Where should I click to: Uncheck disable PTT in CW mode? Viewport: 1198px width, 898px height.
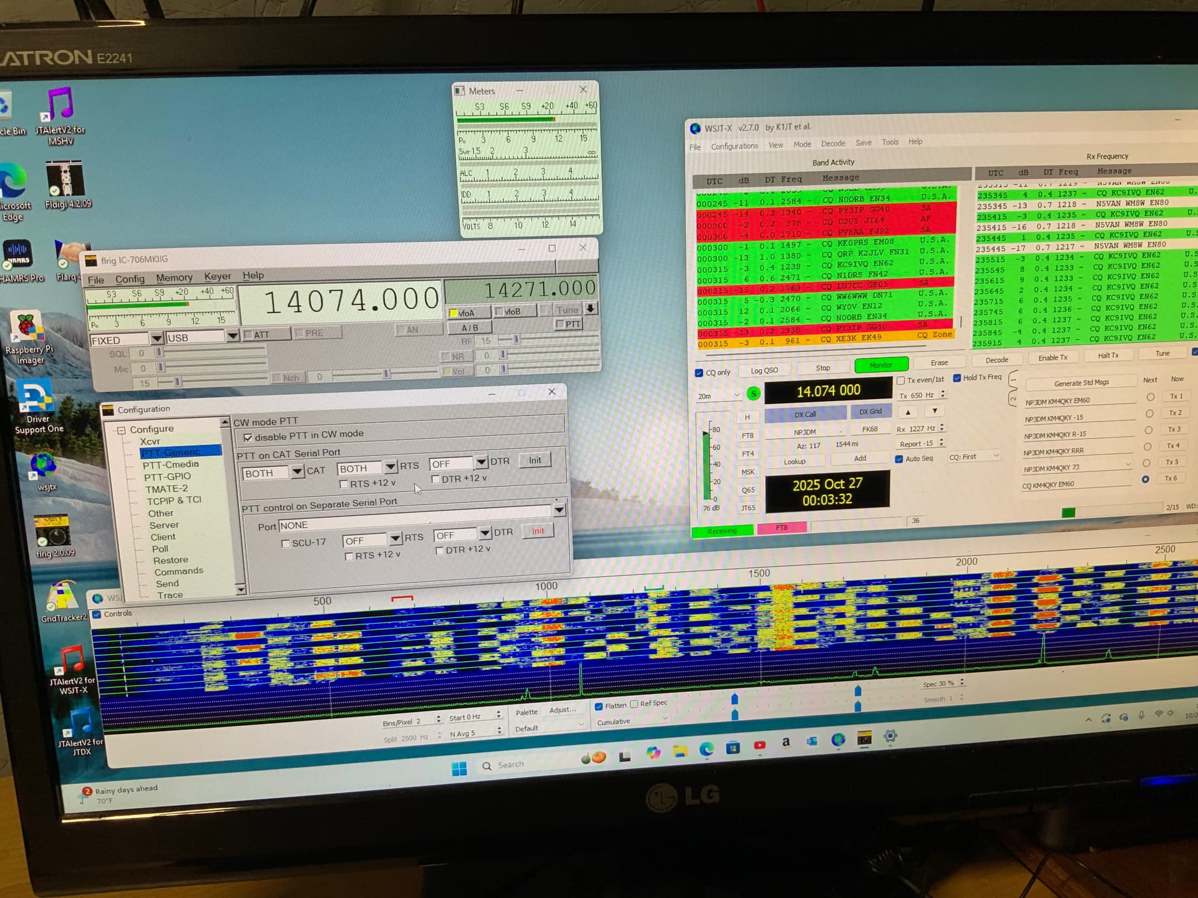[x=248, y=438]
